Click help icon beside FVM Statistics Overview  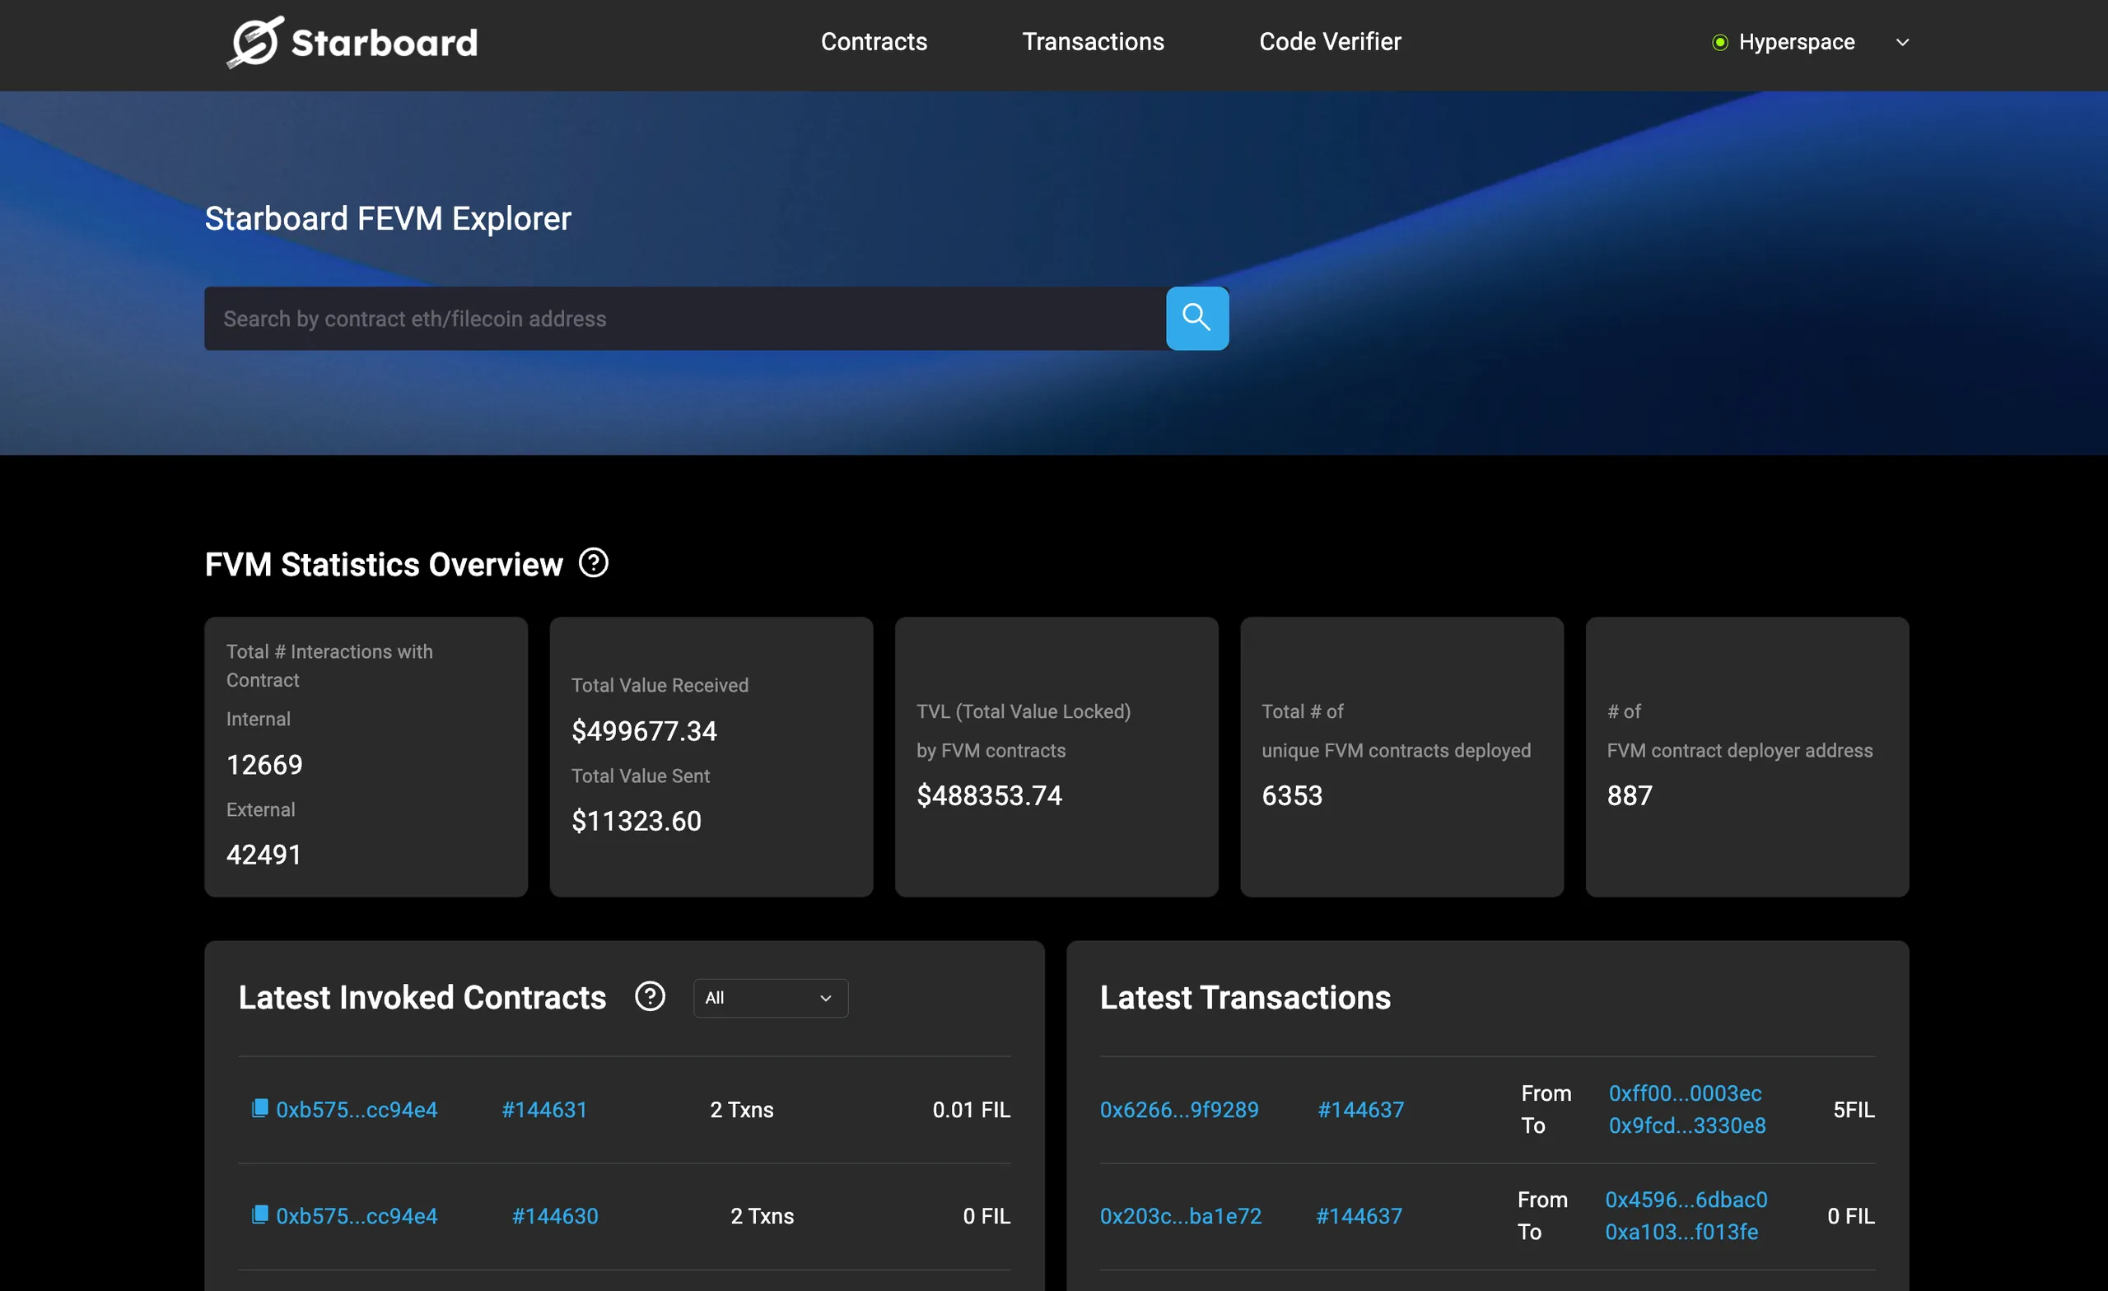tap(593, 563)
